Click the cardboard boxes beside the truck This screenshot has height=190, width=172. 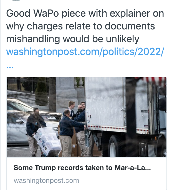[x=75, y=145]
